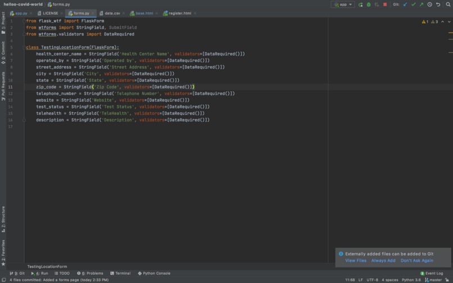Screen dimensions: 453x283
Task: Rerun the app configuration
Action: click(361, 4)
